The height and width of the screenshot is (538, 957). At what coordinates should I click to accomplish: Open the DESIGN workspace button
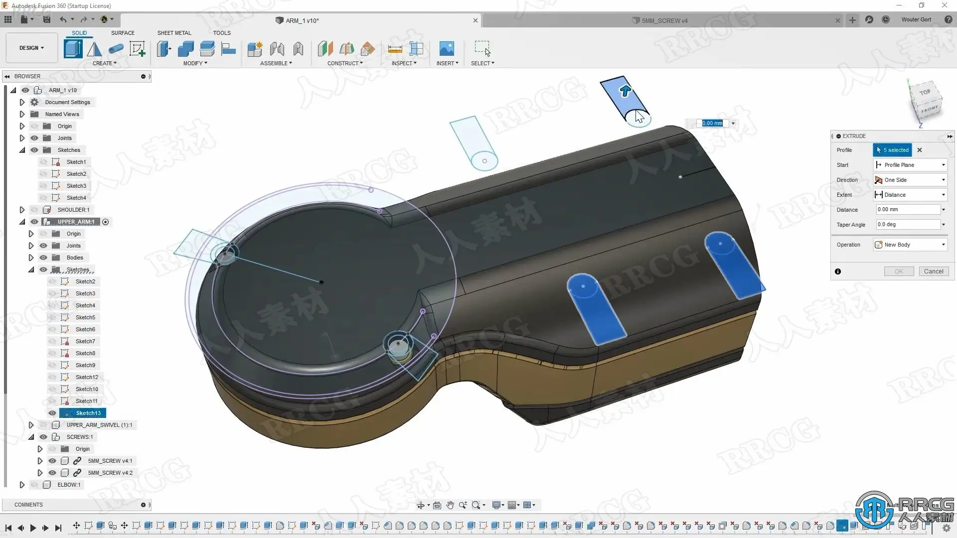tap(31, 48)
